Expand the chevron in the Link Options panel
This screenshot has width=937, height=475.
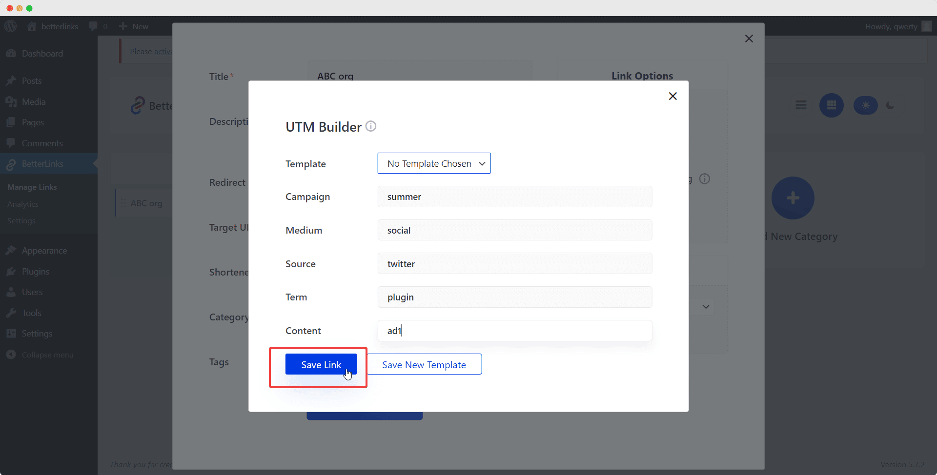[705, 307]
